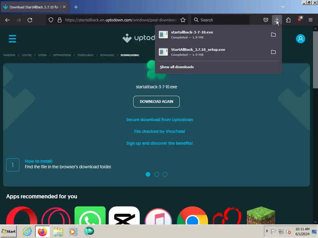Open the Google Chrome recommended app icon
318x238 pixels.
point(193,215)
